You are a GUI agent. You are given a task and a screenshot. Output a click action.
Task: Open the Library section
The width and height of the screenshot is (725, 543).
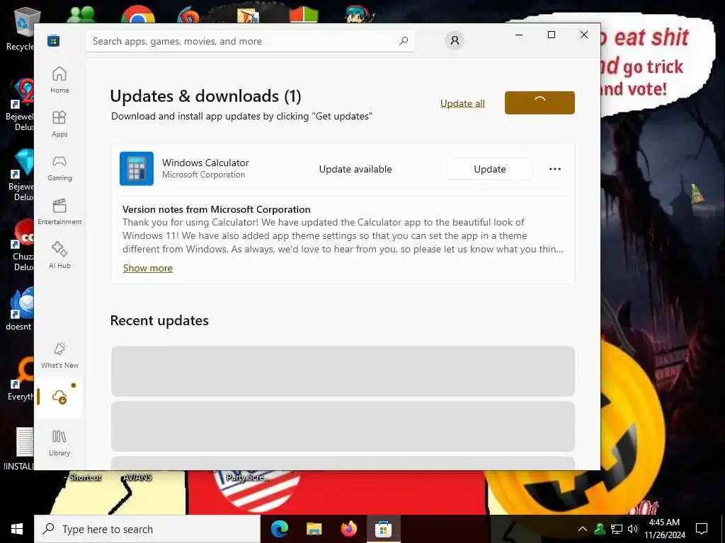tap(59, 443)
